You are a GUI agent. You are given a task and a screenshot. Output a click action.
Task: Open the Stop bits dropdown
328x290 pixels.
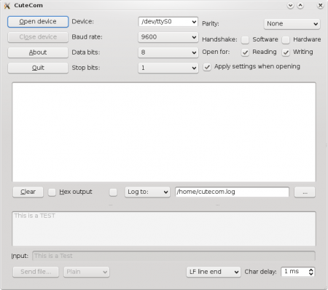pyautogui.click(x=168, y=68)
